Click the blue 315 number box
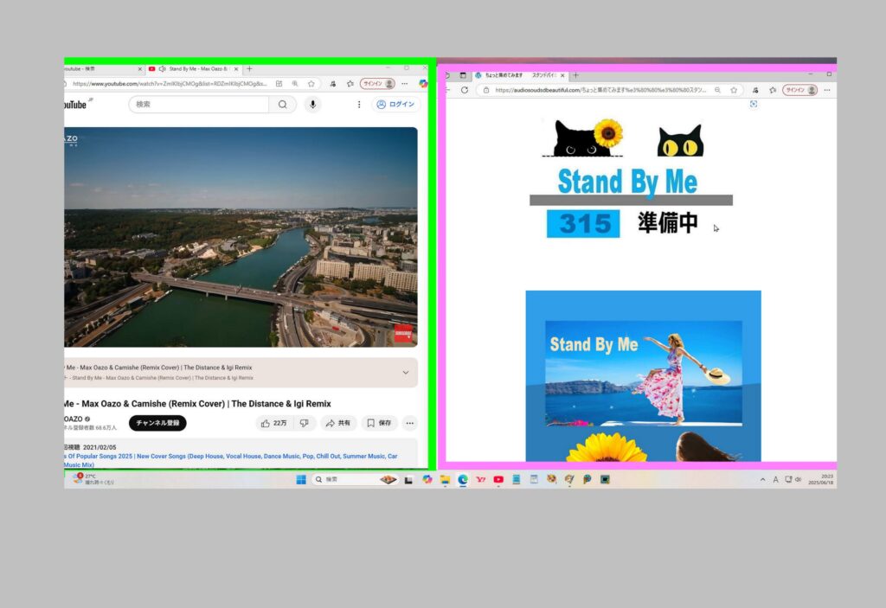The width and height of the screenshot is (886, 608). pyautogui.click(x=583, y=223)
